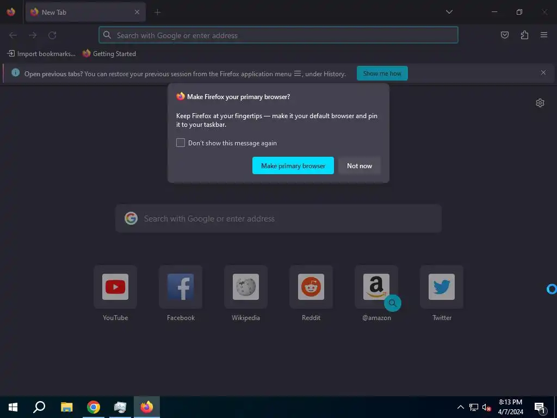
Task: Open the Firefox application menu
Action: tap(544, 35)
